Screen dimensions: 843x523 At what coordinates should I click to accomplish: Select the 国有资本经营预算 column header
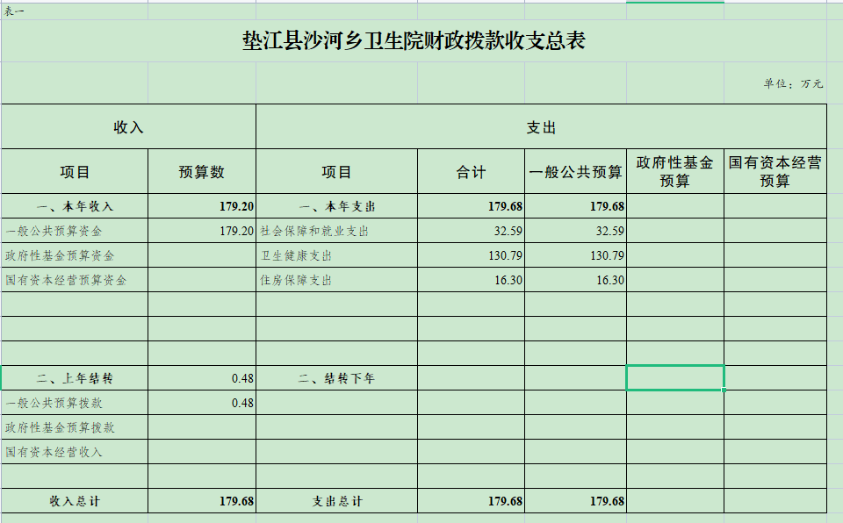775,171
